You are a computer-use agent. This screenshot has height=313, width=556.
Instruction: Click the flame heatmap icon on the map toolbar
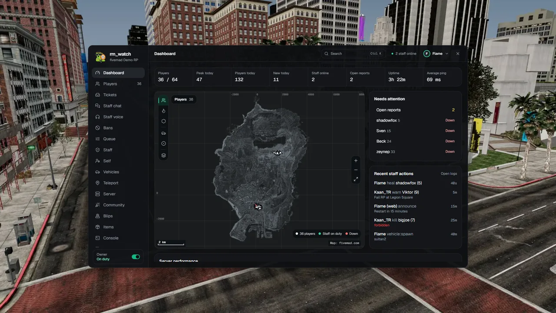[x=163, y=111]
